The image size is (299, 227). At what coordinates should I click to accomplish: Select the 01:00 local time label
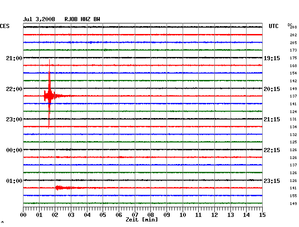14,181
